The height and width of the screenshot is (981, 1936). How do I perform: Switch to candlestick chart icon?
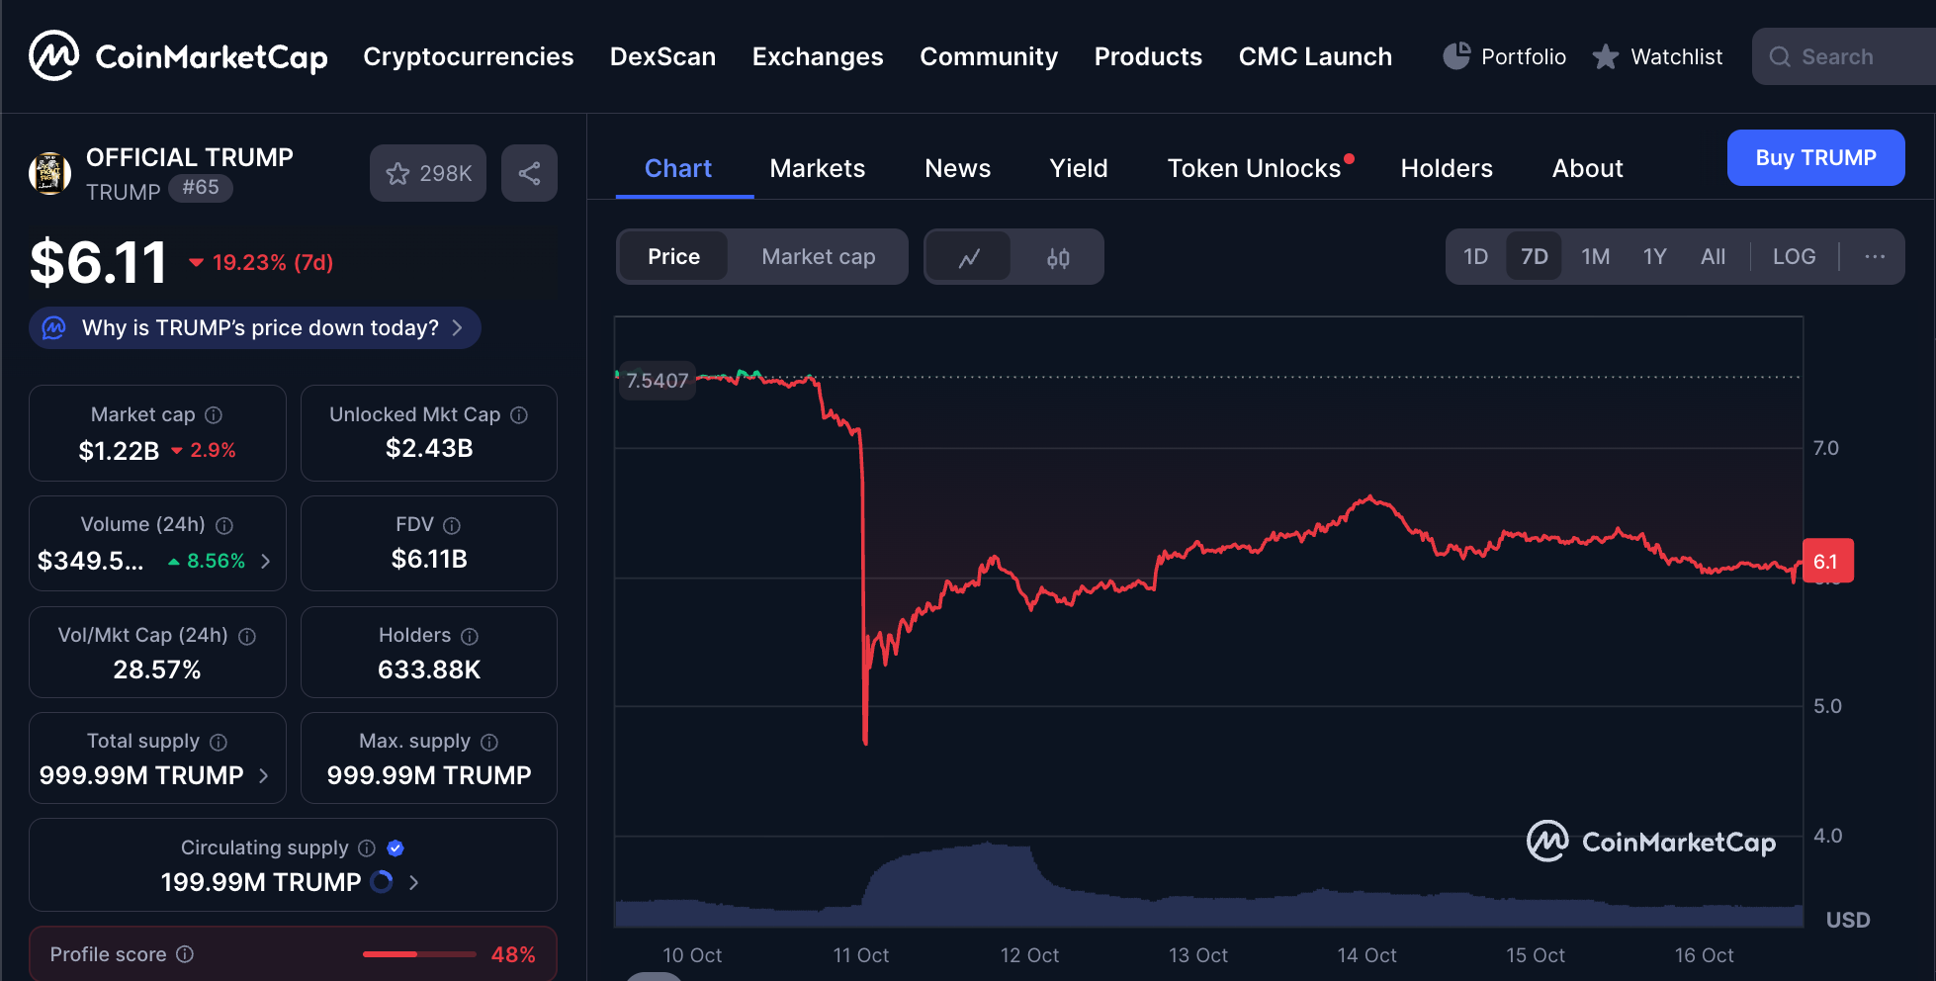coord(1058,258)
